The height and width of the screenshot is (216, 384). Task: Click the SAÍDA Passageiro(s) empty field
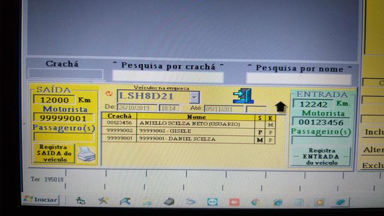click(x=64, y=137)
